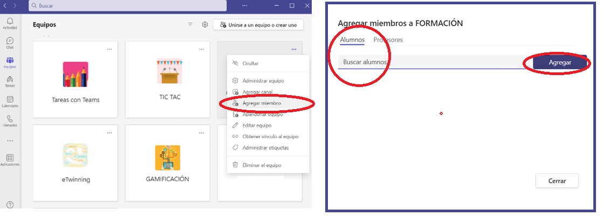Screen dimensions: 603x222
Task: Click the TIC TAC team name
Action: (169, 97)
